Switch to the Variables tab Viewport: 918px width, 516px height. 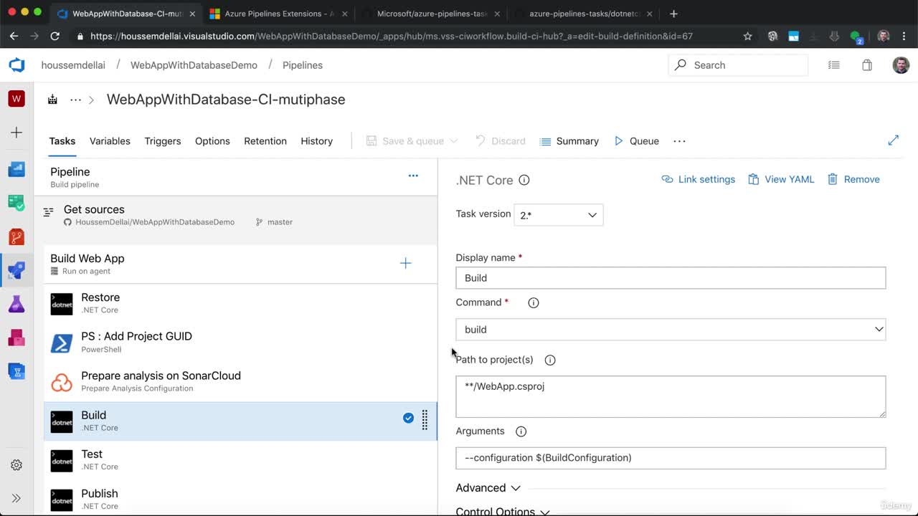pyautogui.click(x=110, y=141)
